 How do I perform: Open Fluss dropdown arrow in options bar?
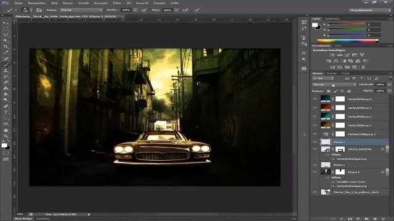click(x=177, y=10)
